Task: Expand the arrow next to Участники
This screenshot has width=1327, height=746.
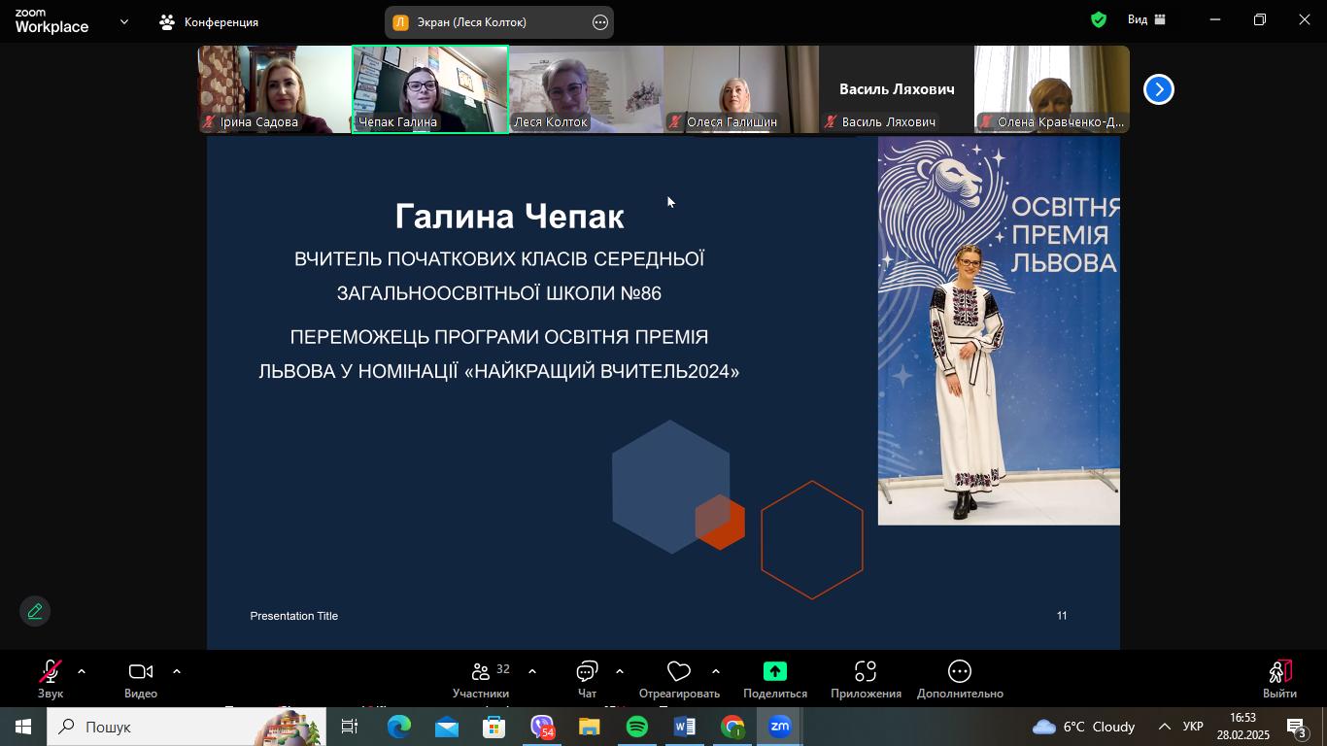Action: click(x=532, y=671)
